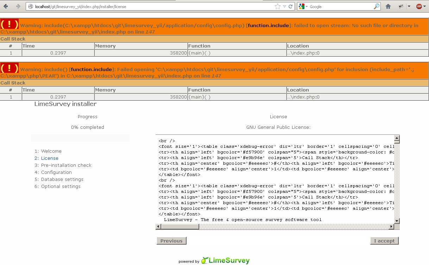This screenshot has height=265, width=429.
Task: Click the browser back arrow button
Action: click(6, 6)
